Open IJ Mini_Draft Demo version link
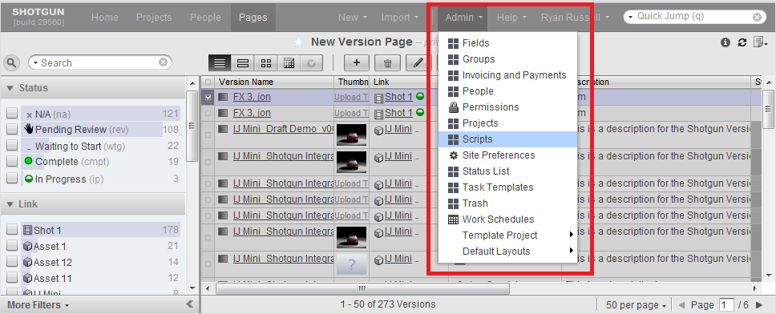The height and width of the screenshot is (314, 776). (x=283, y=129)
